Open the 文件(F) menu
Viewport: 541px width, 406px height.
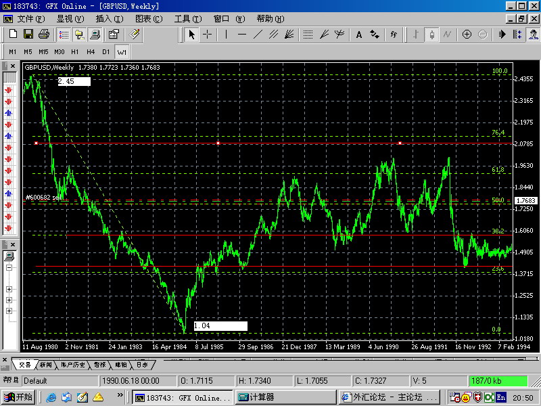31,19
